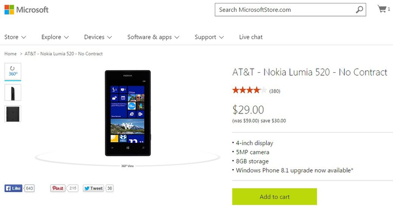393x211 pixels.
Task: Expand the Explore dropdown menu
Action: [55, 37]
